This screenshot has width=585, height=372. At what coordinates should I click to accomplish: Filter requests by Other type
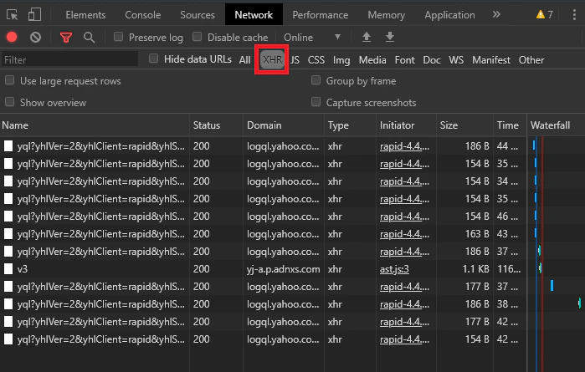531,60
